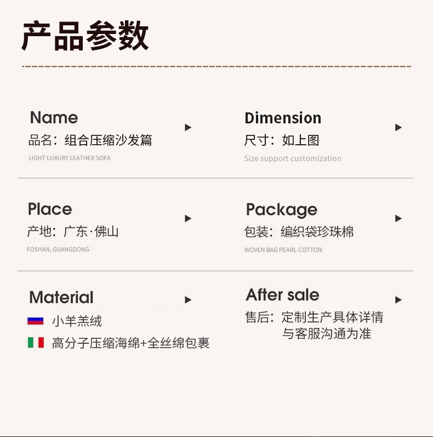Click the 品名：组合压缩沙发篇 text
Viewport: 433px width, 437px height.
click(90, 141)
